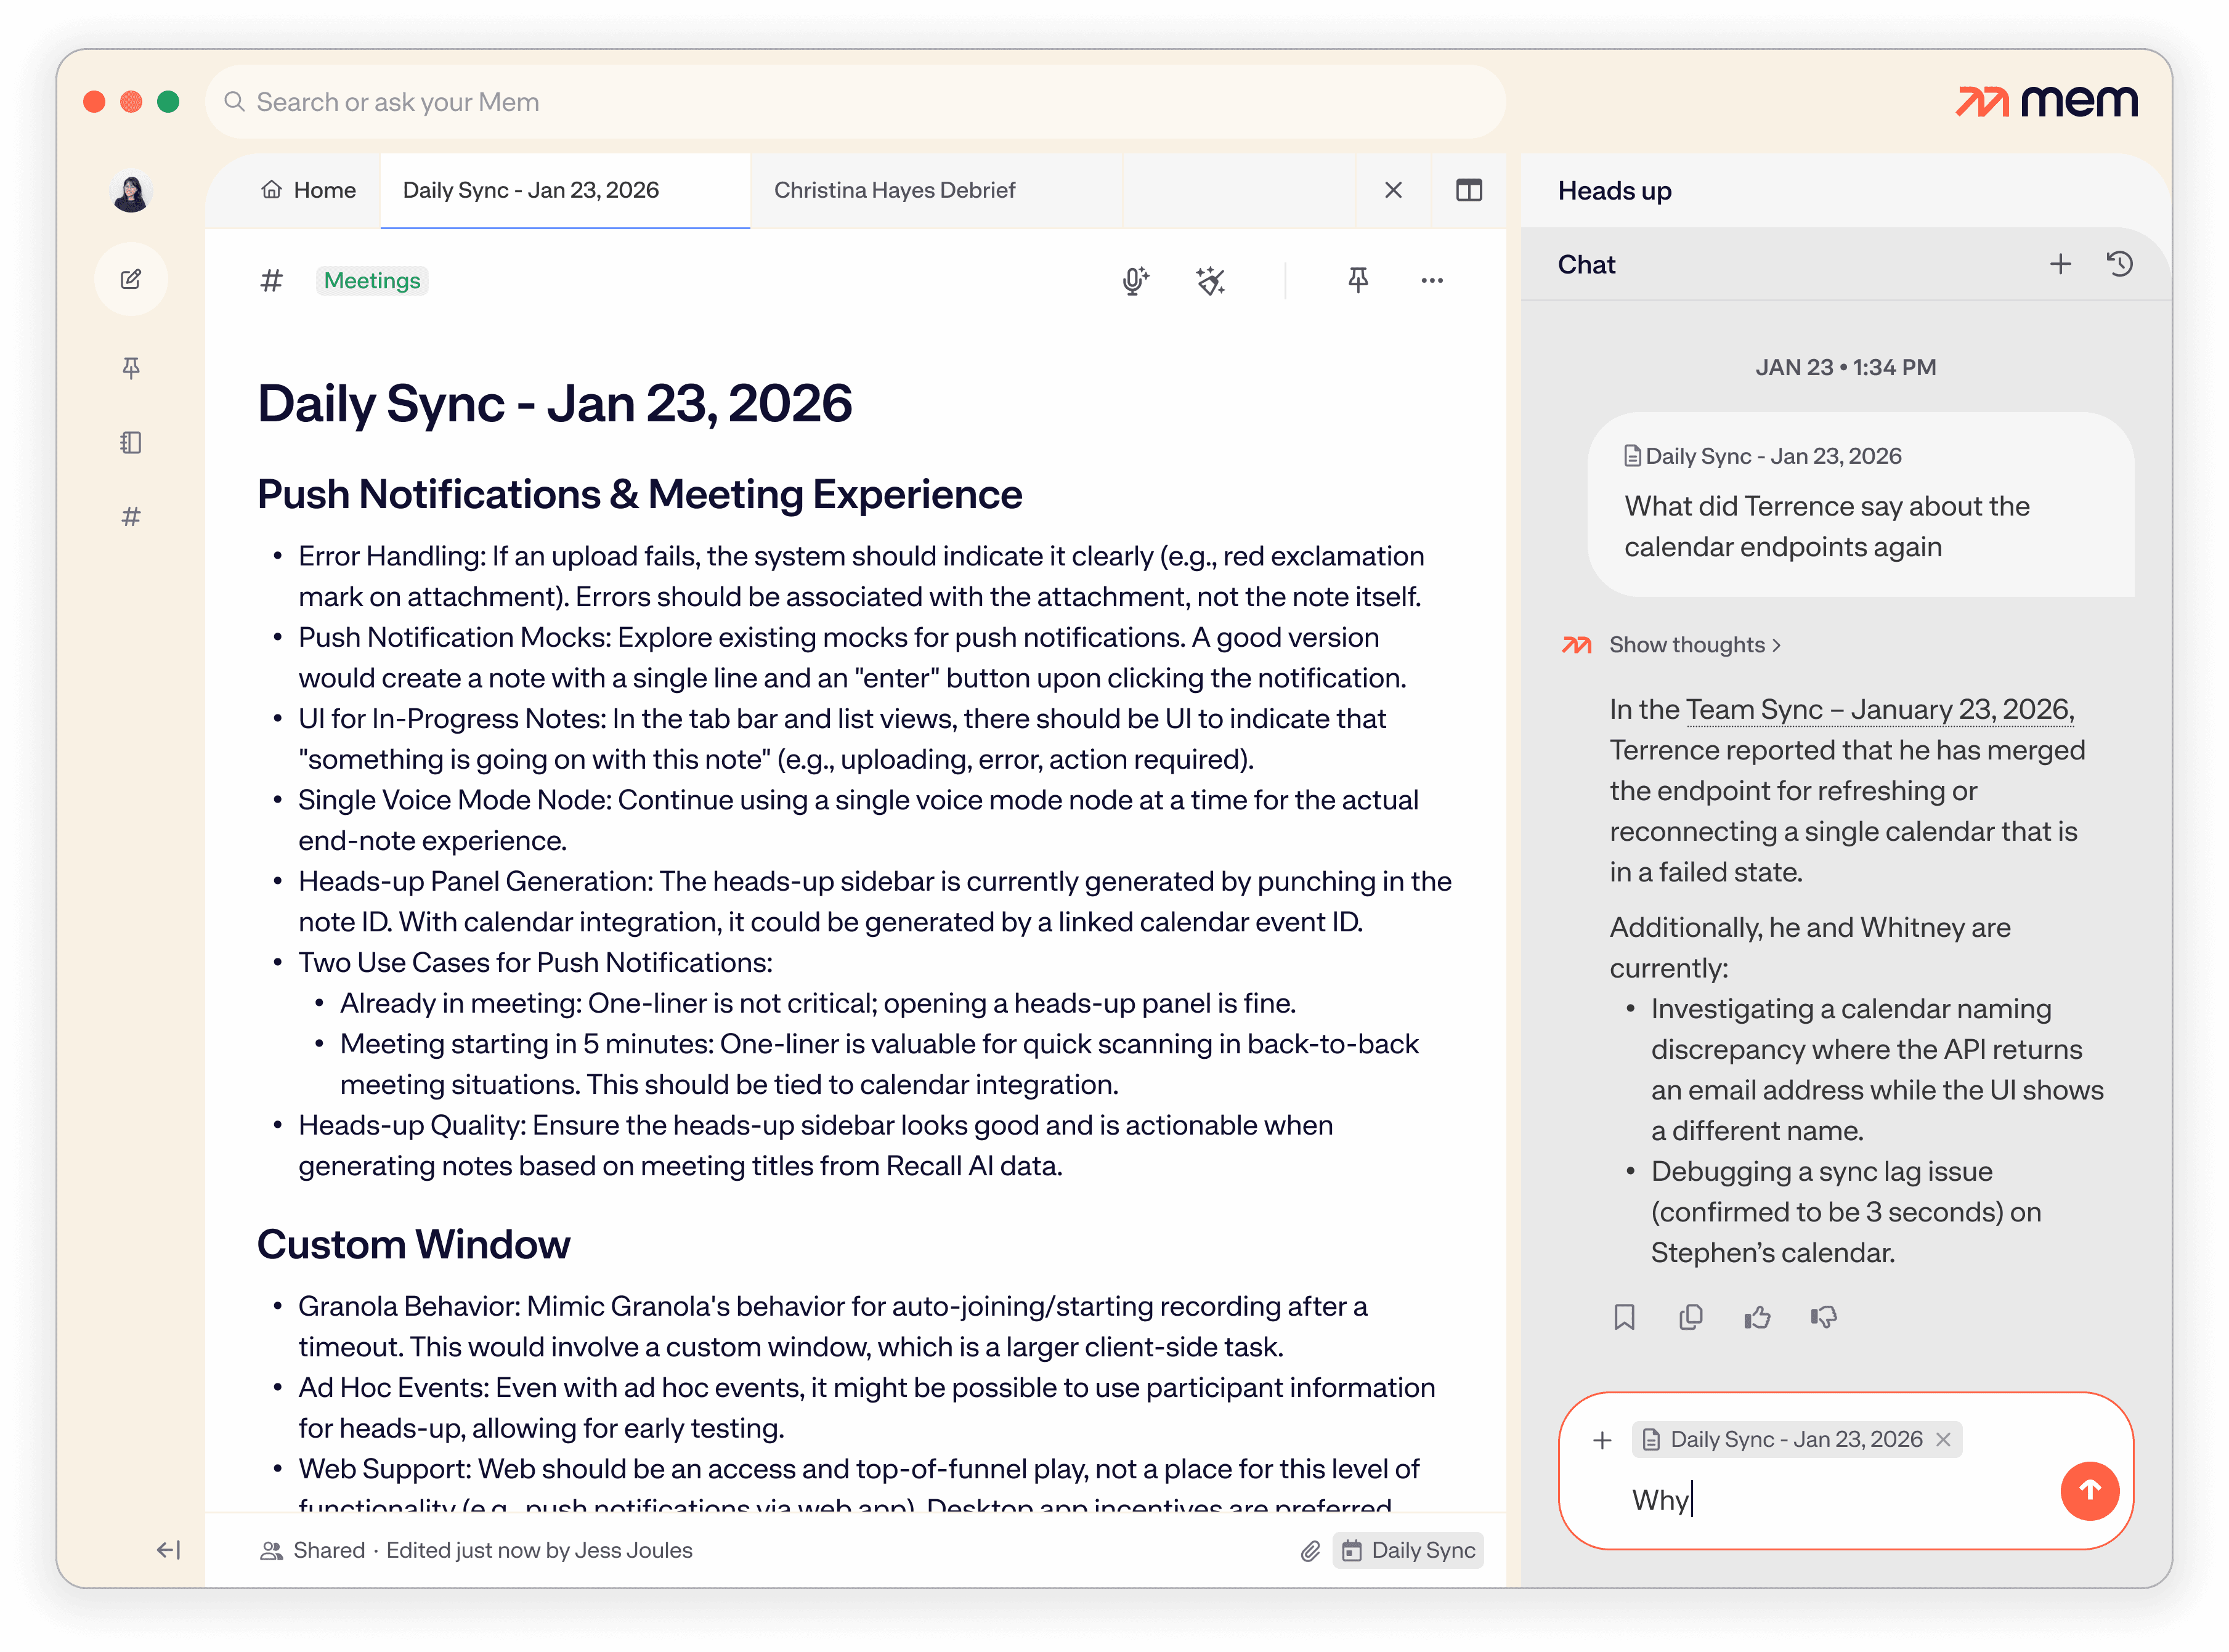This screenshot has height=1652, width=2229.
Task: Open chat history clock icon
Action: (2119, 264)
